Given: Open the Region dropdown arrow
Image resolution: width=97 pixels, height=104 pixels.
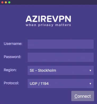Looking at the screenshot, I should 90,70.
